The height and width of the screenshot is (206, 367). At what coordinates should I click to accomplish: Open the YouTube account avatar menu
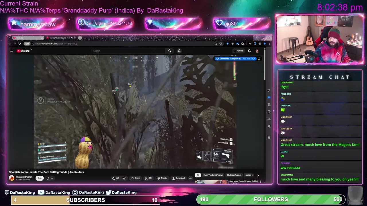click(x=257, y=51)
